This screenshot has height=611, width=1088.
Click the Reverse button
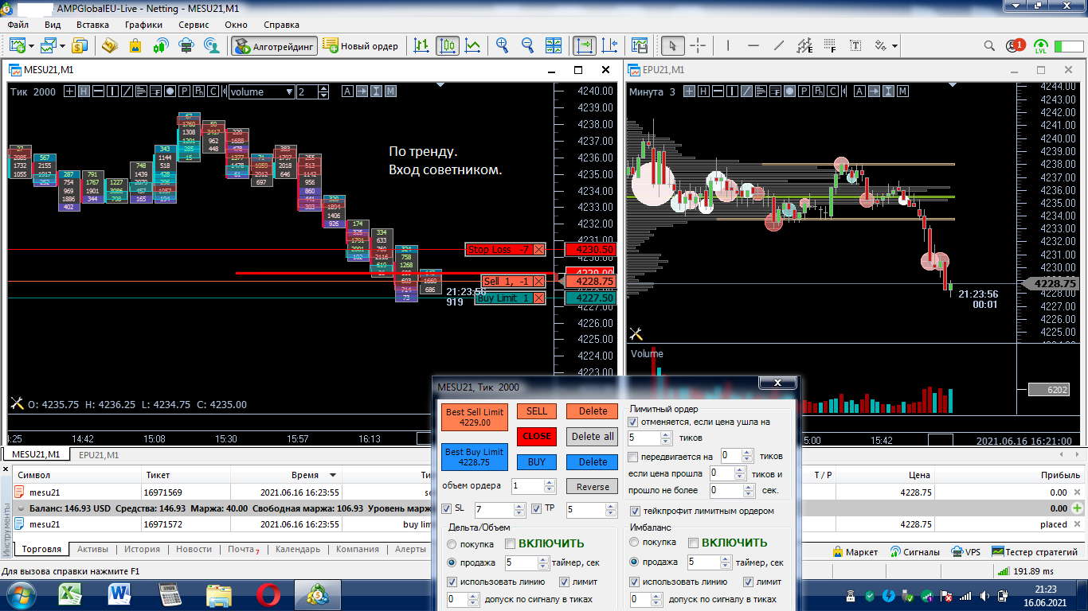click(593, 486)
